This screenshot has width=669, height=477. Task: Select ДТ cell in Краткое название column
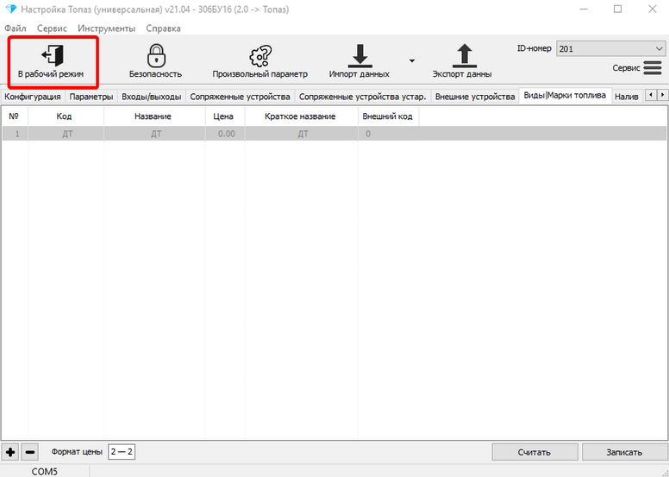pyautogui.click(x=302, y=134)
